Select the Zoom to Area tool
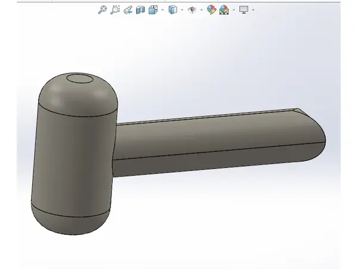Image resolution: width=358 pixels, height=269 pixels. pyautogui.click(x=115, y=10)
